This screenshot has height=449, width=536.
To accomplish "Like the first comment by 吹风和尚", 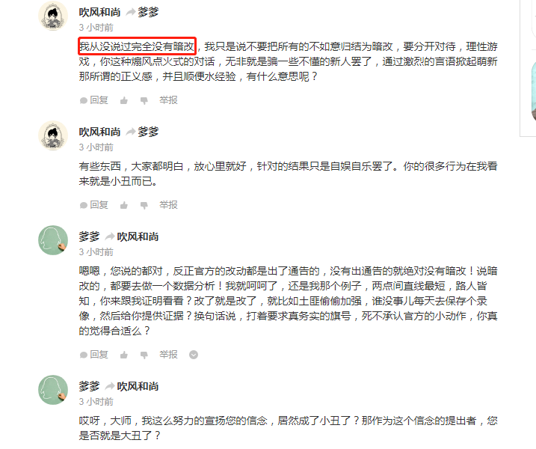I will [124, 100].
